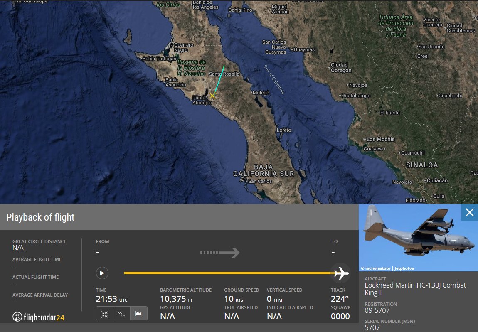Click the Bahía Tortugas map label

click(x=159, y=59)
